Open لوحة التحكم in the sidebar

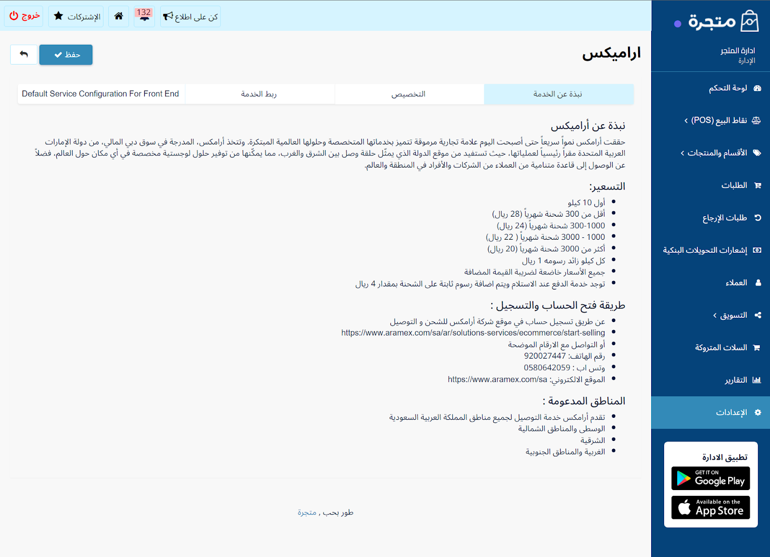click(711, 88)
